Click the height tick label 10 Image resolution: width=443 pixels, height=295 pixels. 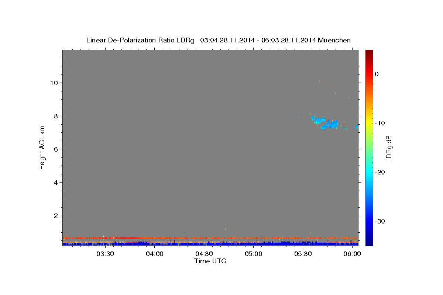pyautogui.click(x=55, y=83)
